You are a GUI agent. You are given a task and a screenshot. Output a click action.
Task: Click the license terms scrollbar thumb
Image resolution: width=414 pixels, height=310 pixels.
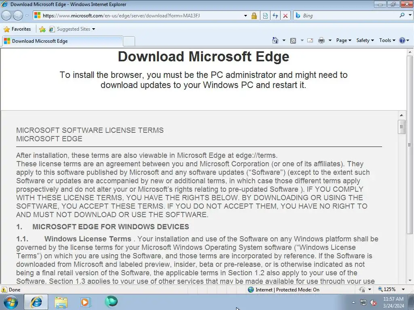401,127
